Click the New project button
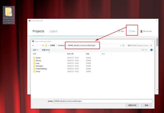This screenshot has height=113, width=164. [121, 31]
